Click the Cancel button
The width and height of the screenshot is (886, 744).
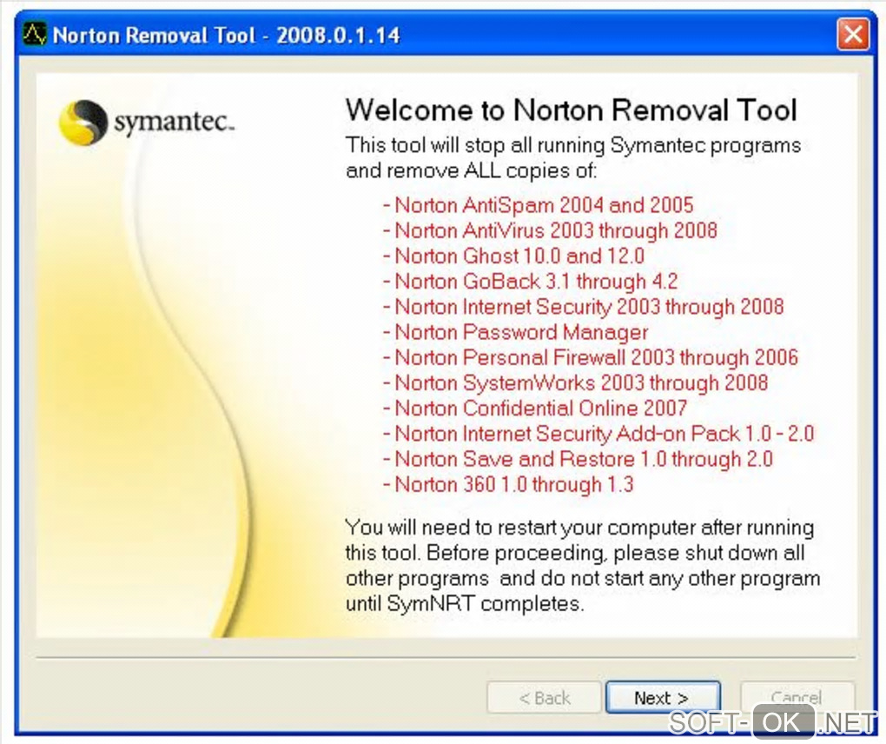pyautogui.click(x=797, y=697)
